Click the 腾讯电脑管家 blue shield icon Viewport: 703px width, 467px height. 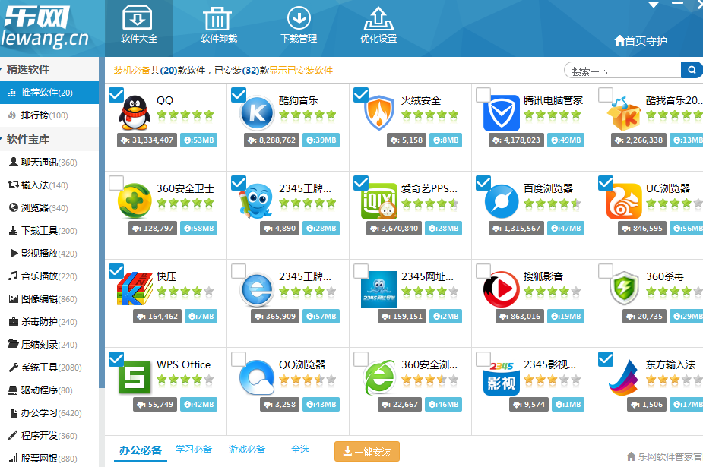click(x=502, y=113)
